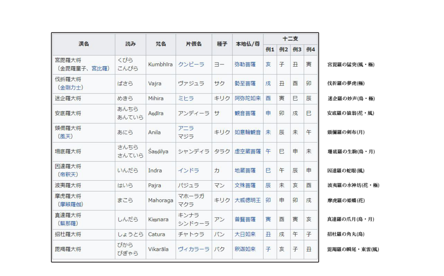Click the 地蔵菩薩 link
This screenshot has width=444, height=276.
[245, 170]
